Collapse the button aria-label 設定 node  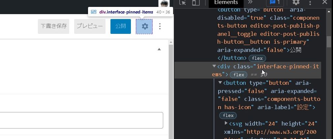(x=220, y=82)
